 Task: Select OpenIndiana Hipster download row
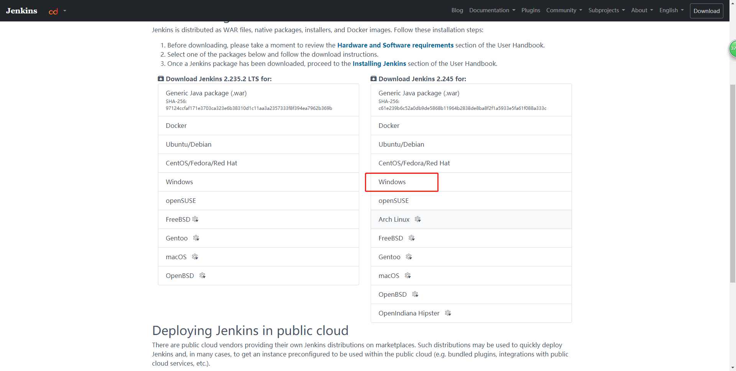pyautogui.click(x=471, y=313)
